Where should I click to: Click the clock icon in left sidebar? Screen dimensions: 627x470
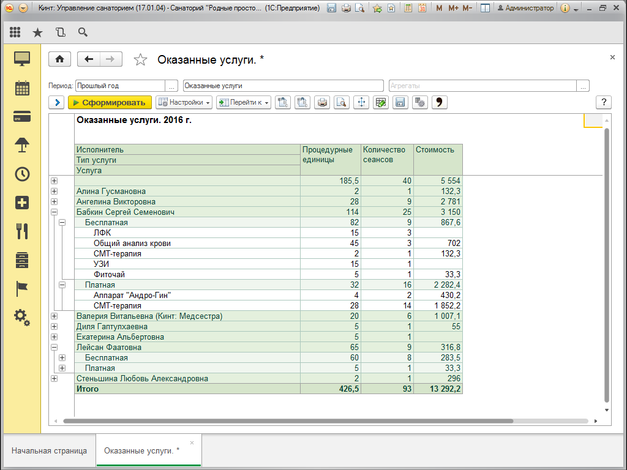pos(22,174)
